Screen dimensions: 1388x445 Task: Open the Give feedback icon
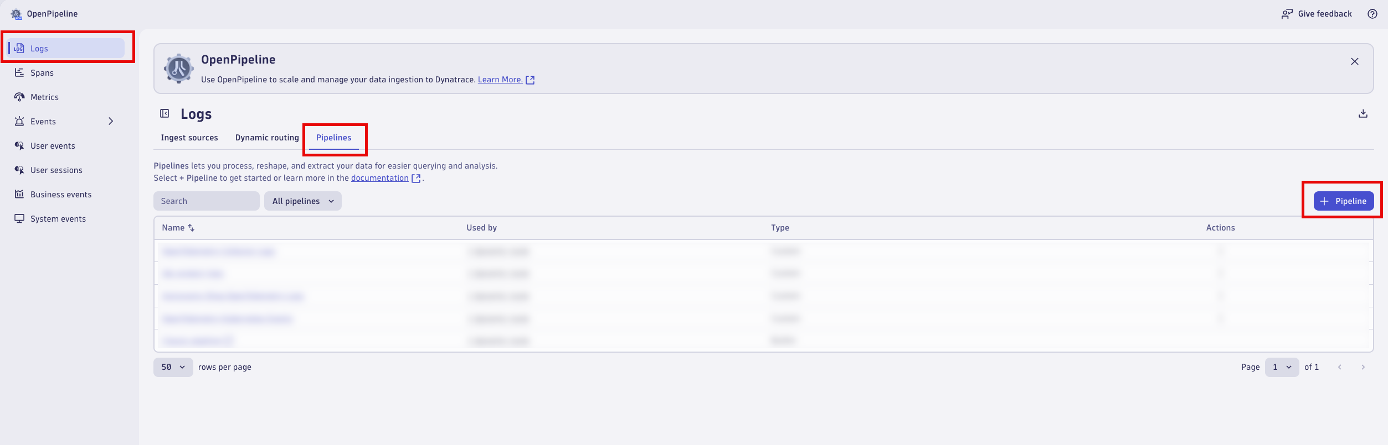[1287, 14]
